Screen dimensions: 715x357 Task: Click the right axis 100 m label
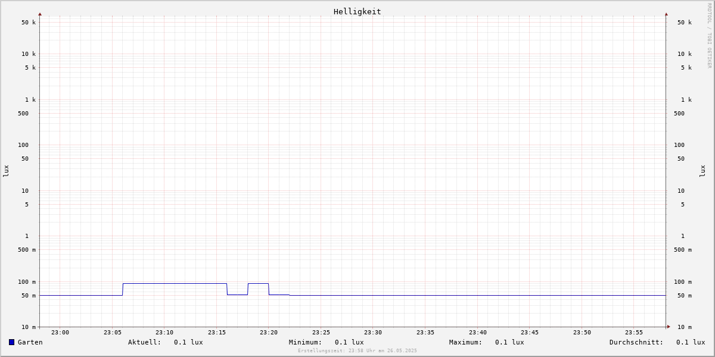683,282
